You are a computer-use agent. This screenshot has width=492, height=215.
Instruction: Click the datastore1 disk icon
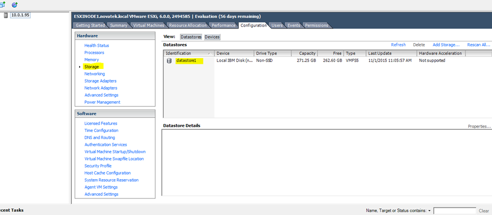click(169, 61)
